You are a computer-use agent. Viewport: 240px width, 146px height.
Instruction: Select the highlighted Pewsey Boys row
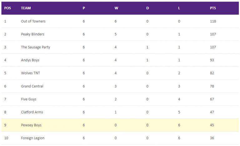120,125
